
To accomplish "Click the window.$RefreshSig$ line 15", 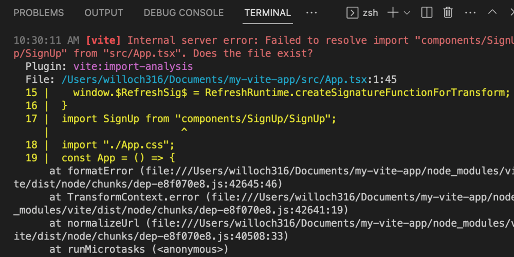I will 291,93.
